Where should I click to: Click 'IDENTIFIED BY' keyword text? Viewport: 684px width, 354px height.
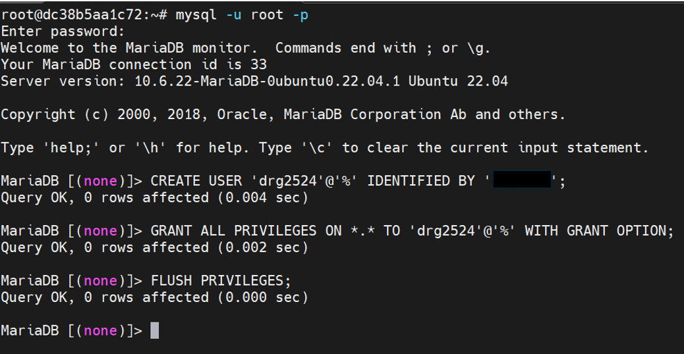tap(421, 181)
